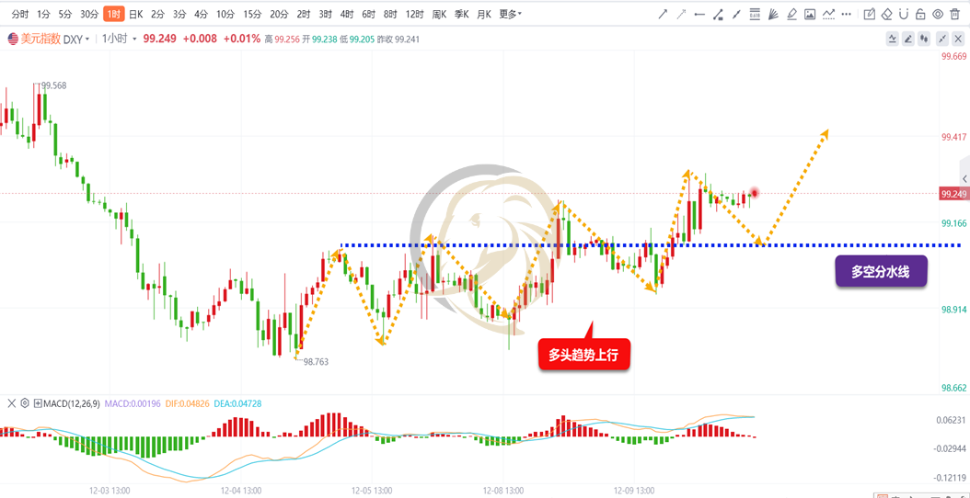This screenshot has height=498, width=970.
Task: Expand the MACD pane with the plus box
Action: pos(38,403)
